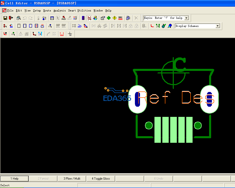Toggle the pressed red netlines display icon
Screen dimensions: 235x188
89,18
